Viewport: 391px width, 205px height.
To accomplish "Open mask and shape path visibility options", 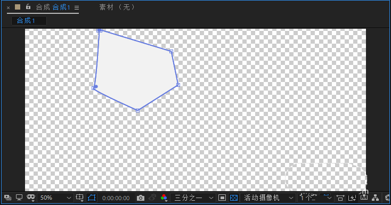I will [x=31, y=198].
